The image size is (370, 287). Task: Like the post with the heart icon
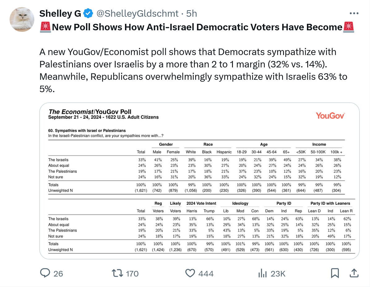point(190,273)
